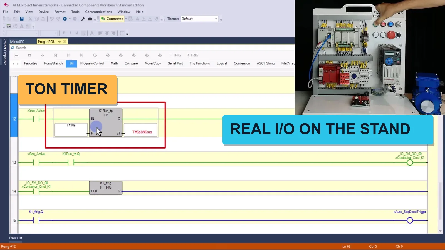Insert an F_TRIG instruction
Screen dimensions: 445x250
coord(175,55)
